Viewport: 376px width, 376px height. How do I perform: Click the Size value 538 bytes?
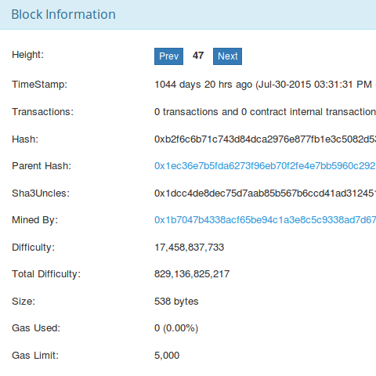[x=176, y=302]
